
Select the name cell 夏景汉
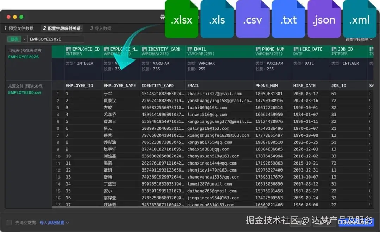point(110,101)
